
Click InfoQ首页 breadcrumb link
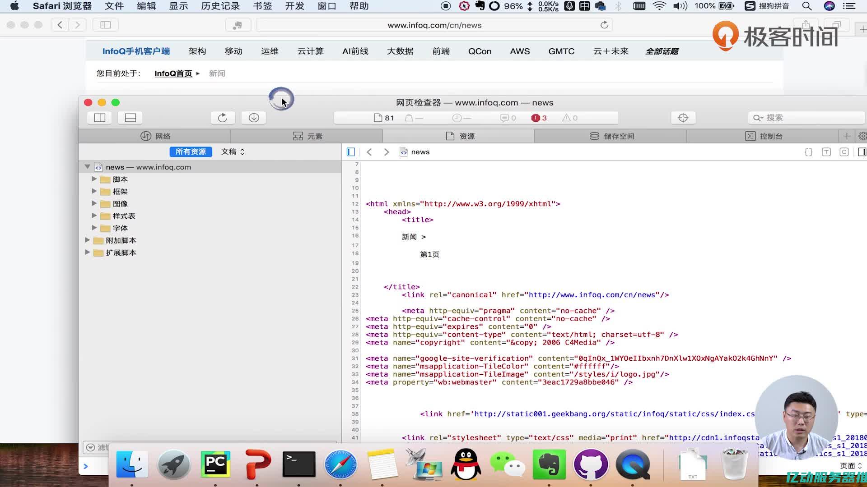click(173, 73)
